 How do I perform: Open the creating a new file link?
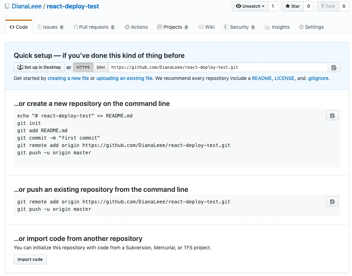pos(68,78)
